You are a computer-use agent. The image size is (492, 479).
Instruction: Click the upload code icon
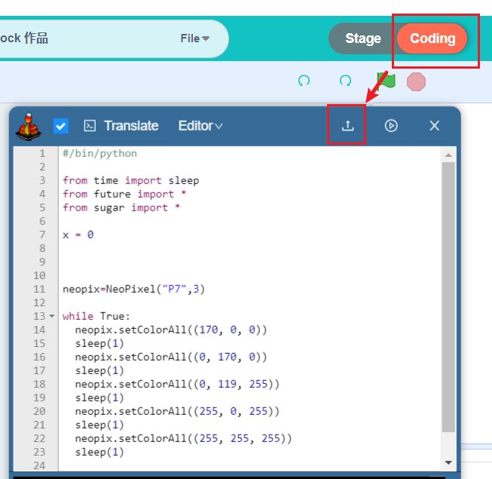[x=347, y=126]
